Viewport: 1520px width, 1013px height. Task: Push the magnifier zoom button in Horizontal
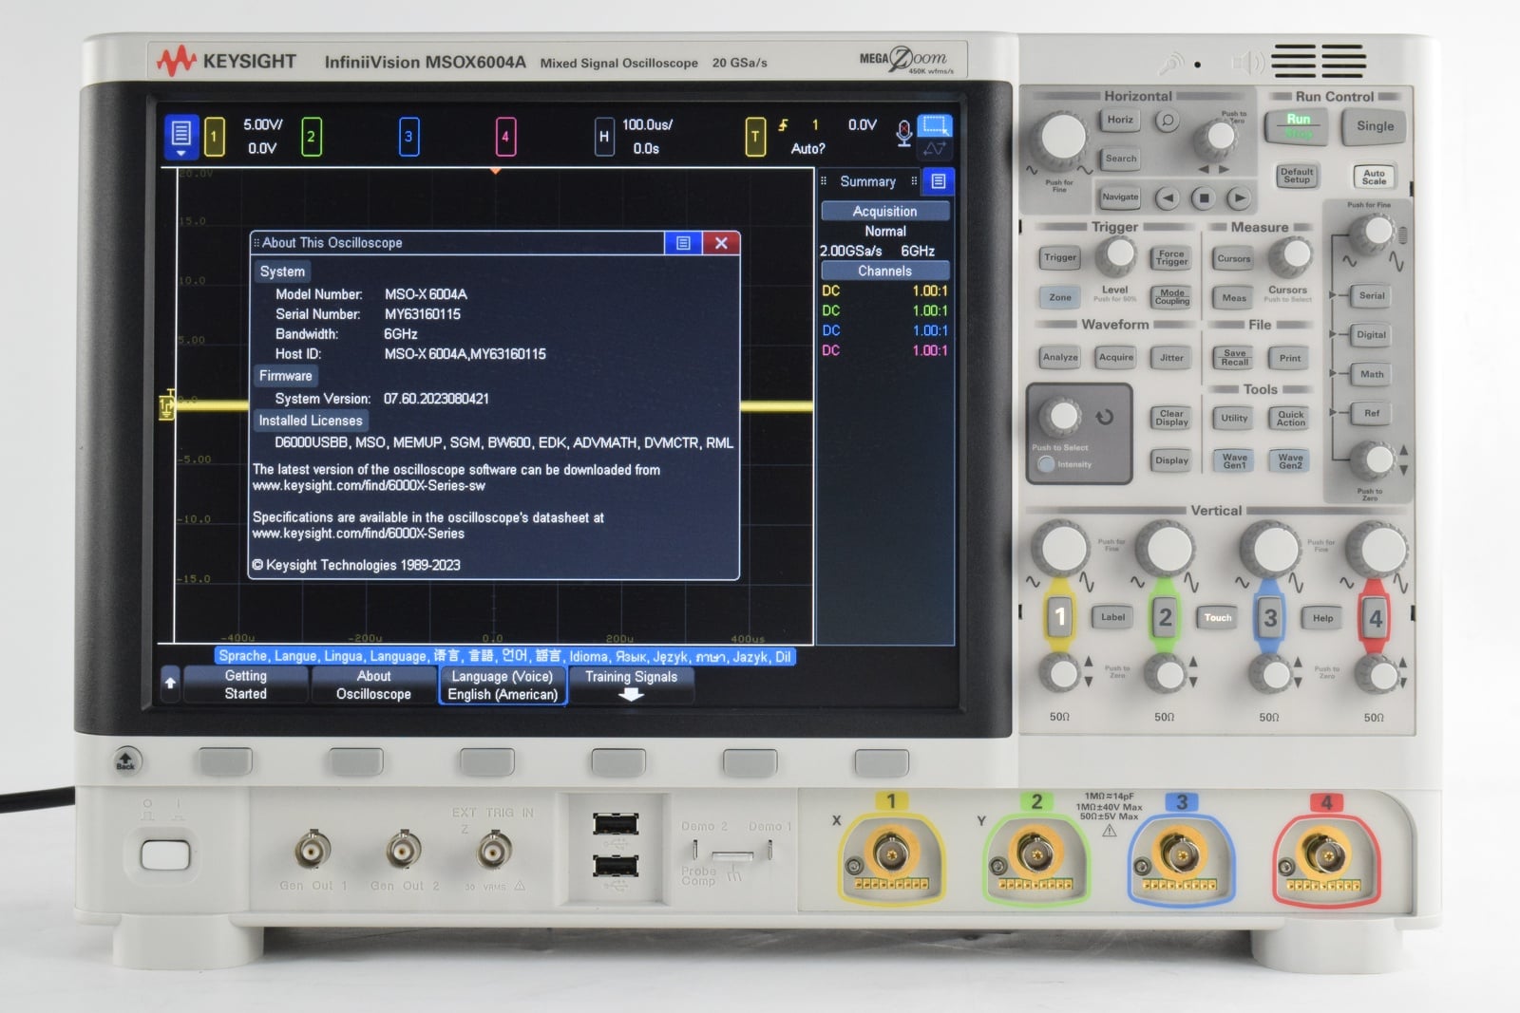(1168, 121)
